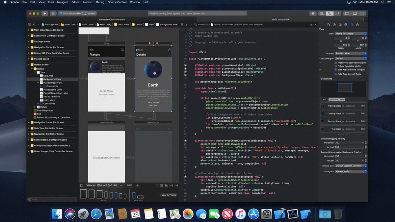
Task: Click the Run button in the toolbar
Action: pos(44,13)
